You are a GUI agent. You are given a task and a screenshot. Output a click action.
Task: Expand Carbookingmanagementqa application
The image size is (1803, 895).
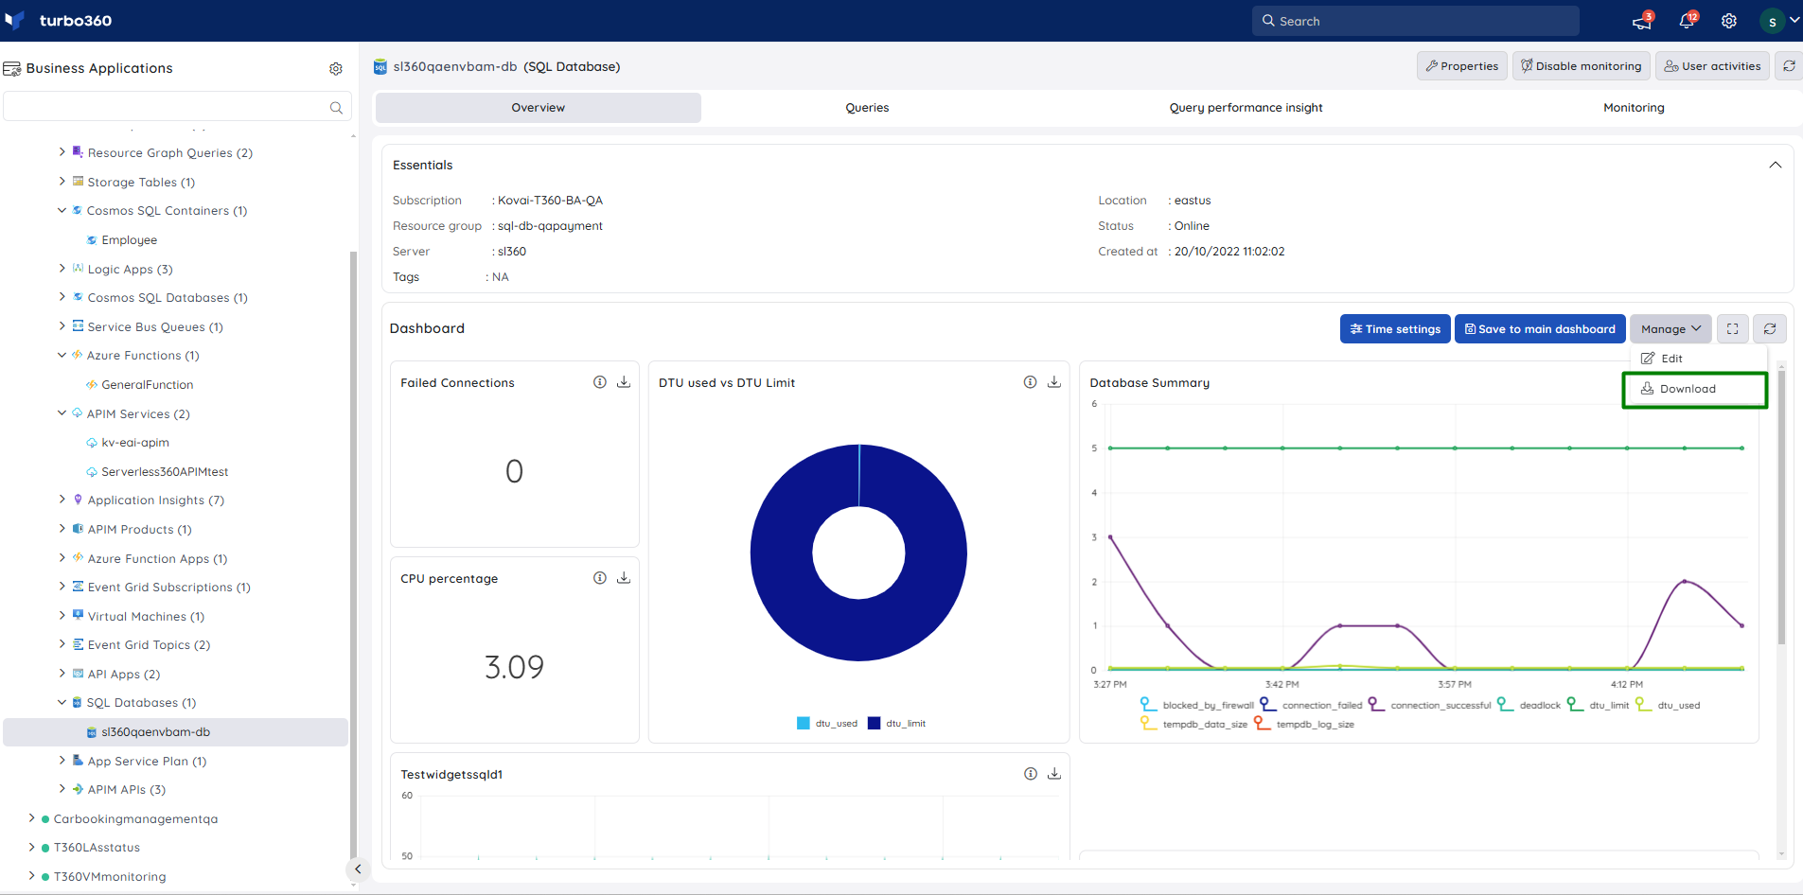pos(31,818)
